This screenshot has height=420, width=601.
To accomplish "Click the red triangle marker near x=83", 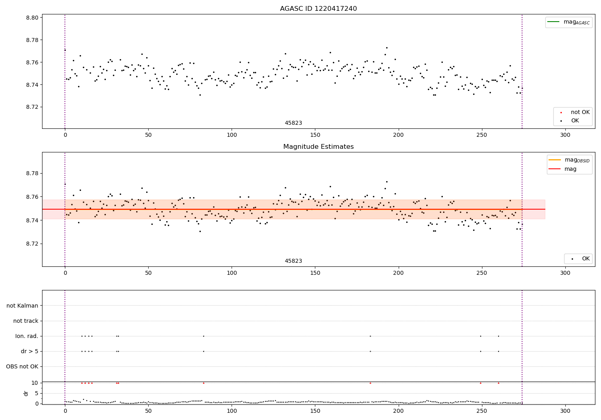I will tap(204, 383).
